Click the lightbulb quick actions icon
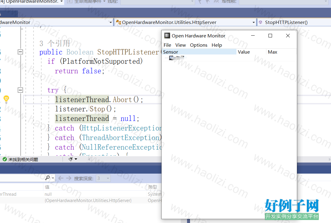Screen dimensions: 331x223 point(6,99)
